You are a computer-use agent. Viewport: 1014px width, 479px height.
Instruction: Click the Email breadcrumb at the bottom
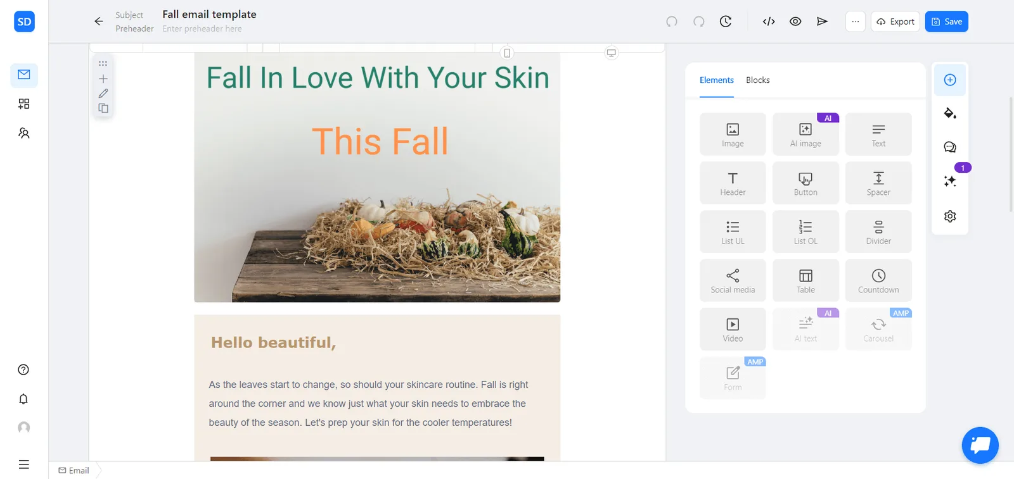tap(74, 471)
